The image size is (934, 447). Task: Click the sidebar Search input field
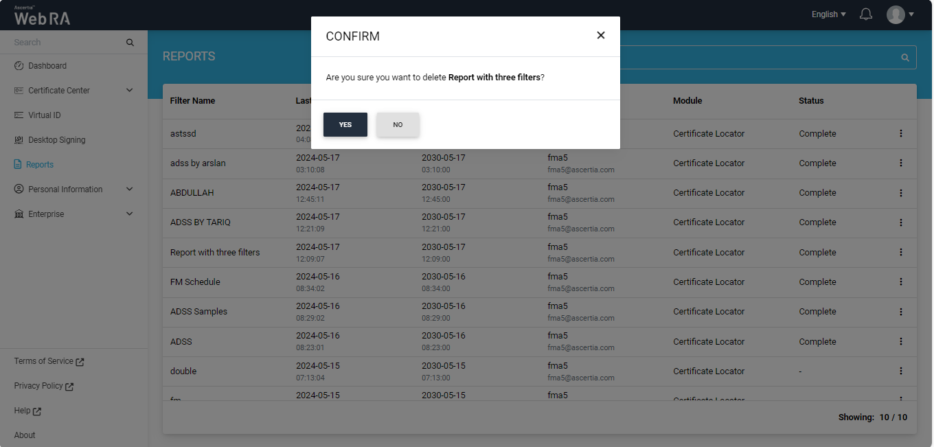click(x=65, y=43)
